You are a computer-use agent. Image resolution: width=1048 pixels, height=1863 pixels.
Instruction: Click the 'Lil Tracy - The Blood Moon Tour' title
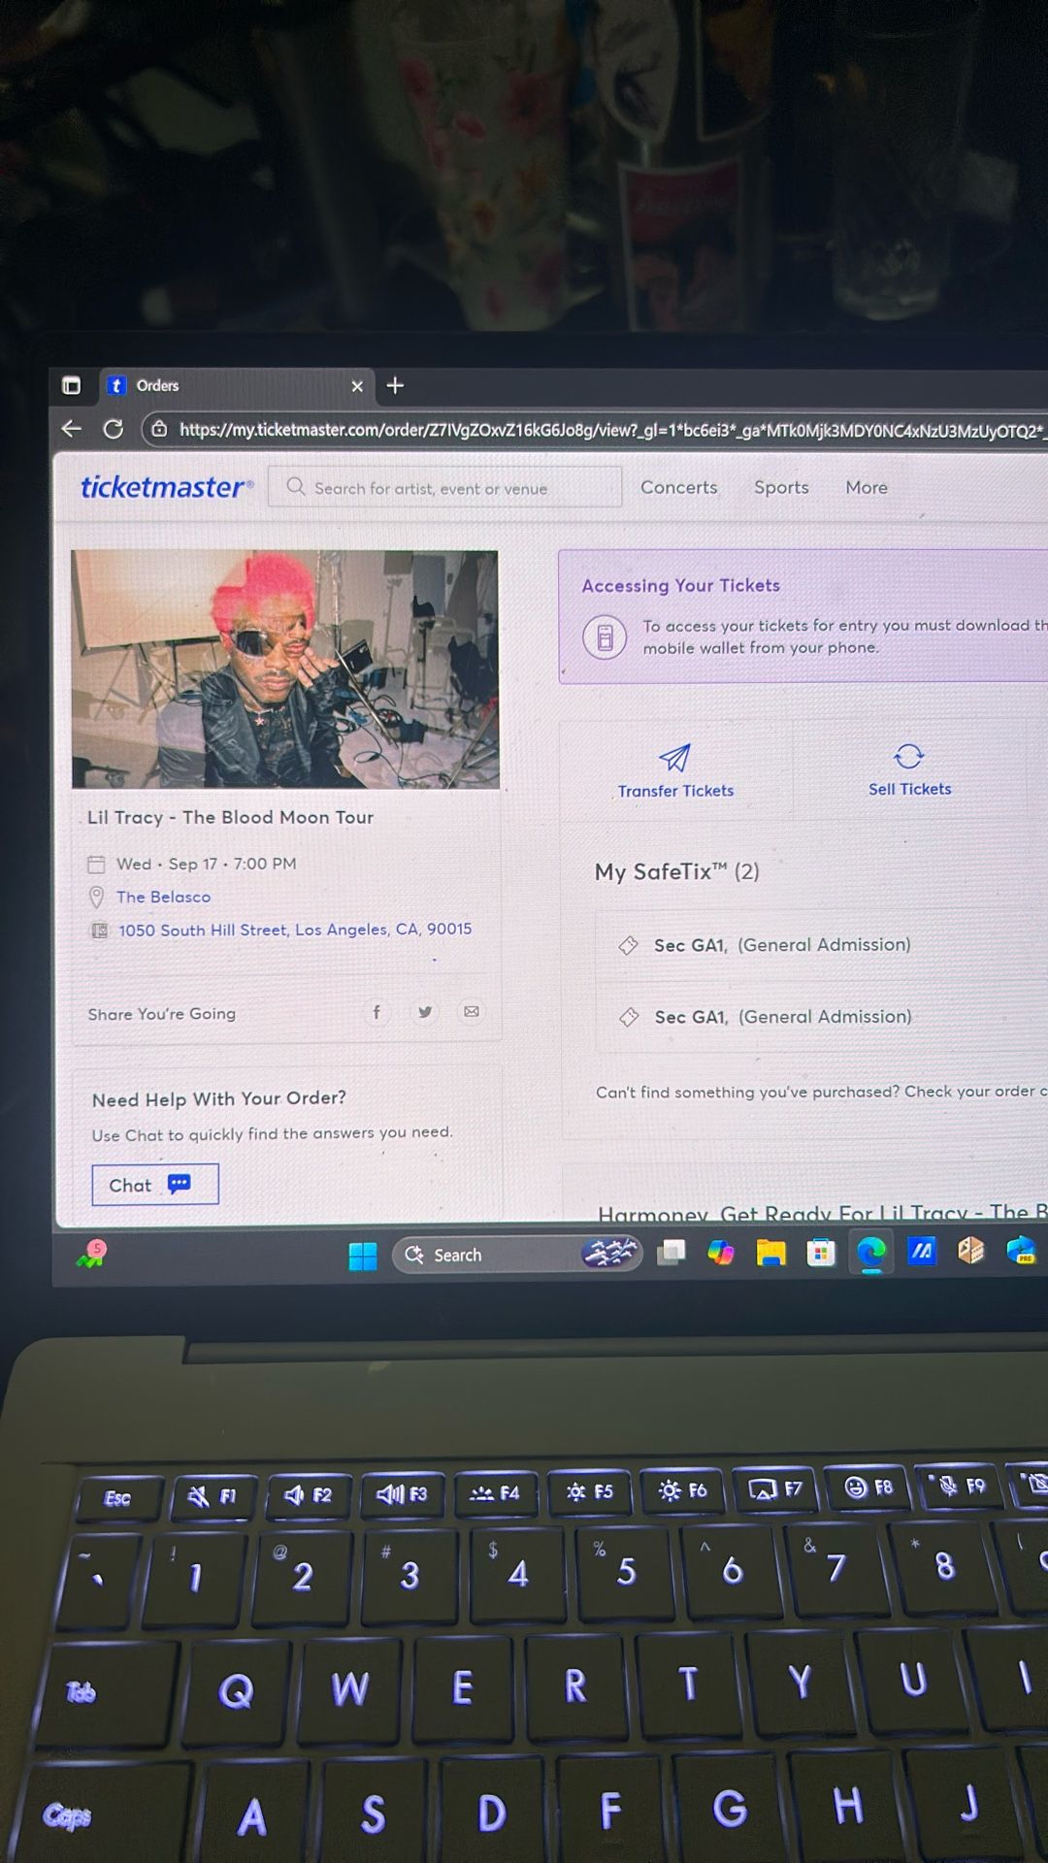(231, 817)
